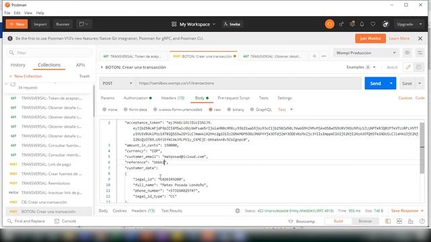Image resolution: width=431 pixels, height=242 pixels.
Task: Open the user avatar menu
Action: 385,24
